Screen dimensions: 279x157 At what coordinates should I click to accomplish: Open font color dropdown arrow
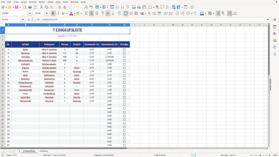[x=75, y=14]
